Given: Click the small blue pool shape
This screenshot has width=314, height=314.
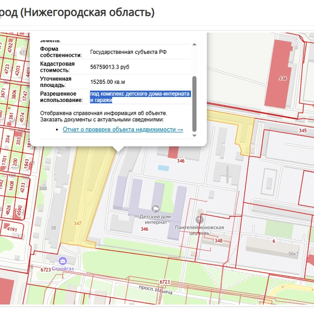Looking at the screenshot, I should [x=163, y=168].
